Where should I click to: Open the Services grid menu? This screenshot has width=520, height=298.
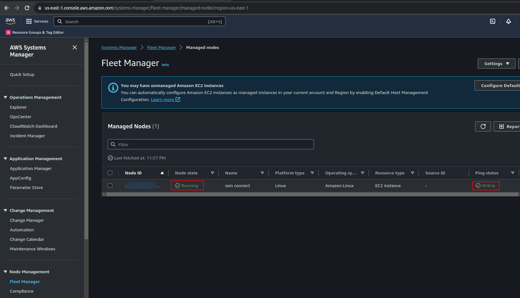29,21
